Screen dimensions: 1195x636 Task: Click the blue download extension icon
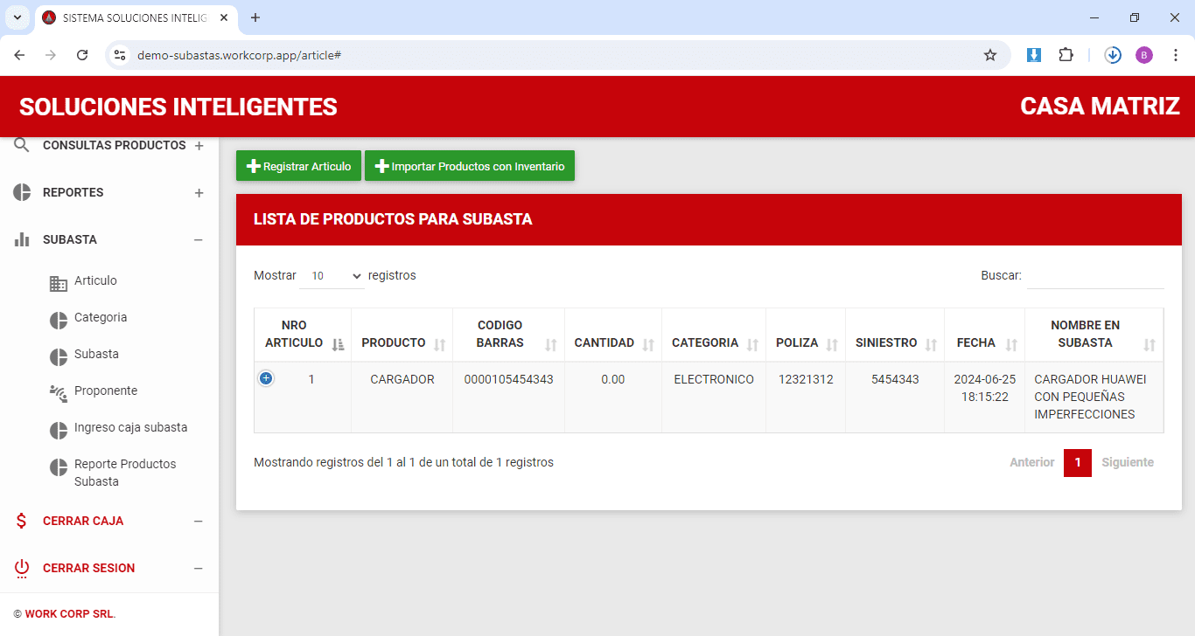coord(1034,55)
